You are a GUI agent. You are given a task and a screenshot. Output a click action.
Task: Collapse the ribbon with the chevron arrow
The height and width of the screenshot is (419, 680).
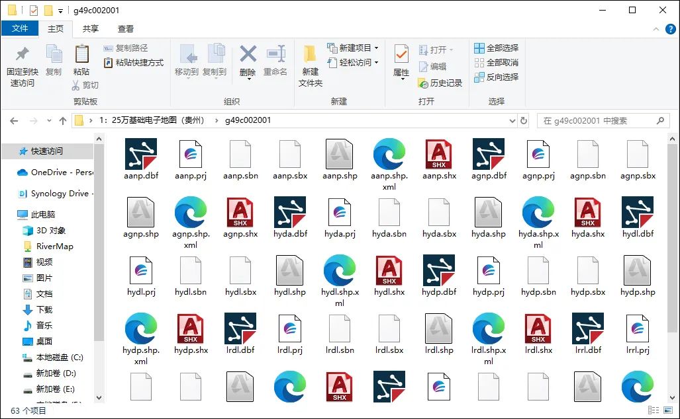point(656,30)
